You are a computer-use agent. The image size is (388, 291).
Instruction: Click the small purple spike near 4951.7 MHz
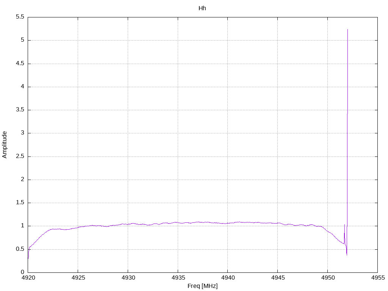[344, 234]
